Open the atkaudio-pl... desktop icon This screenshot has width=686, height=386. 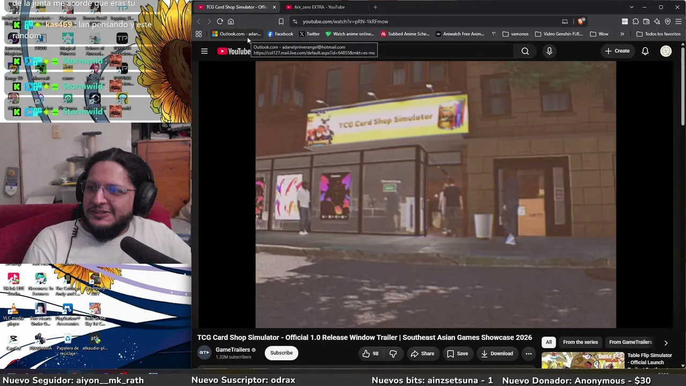coord(95,342)
